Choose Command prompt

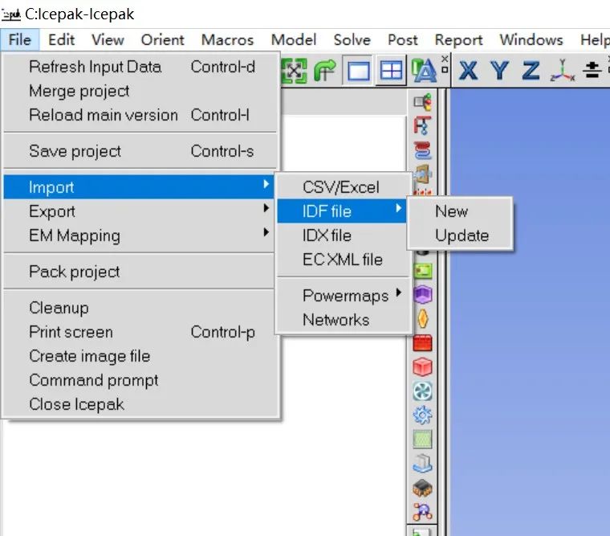[x=140, y=380]
